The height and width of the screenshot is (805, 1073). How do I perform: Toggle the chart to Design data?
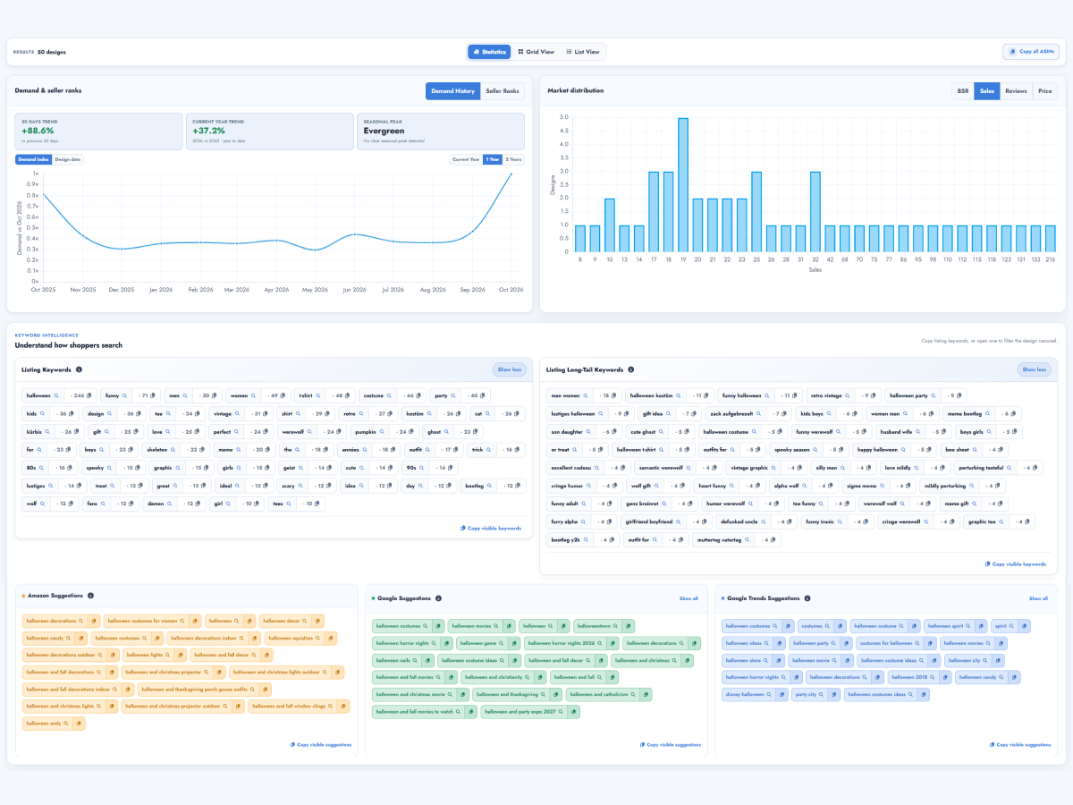pos(68,159)
